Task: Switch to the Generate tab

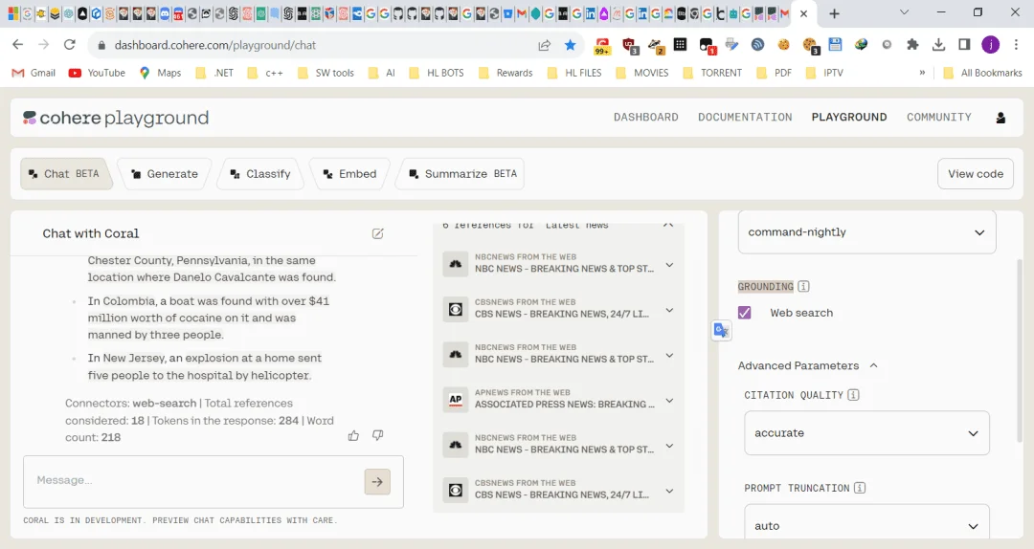Action: (165, 174)
